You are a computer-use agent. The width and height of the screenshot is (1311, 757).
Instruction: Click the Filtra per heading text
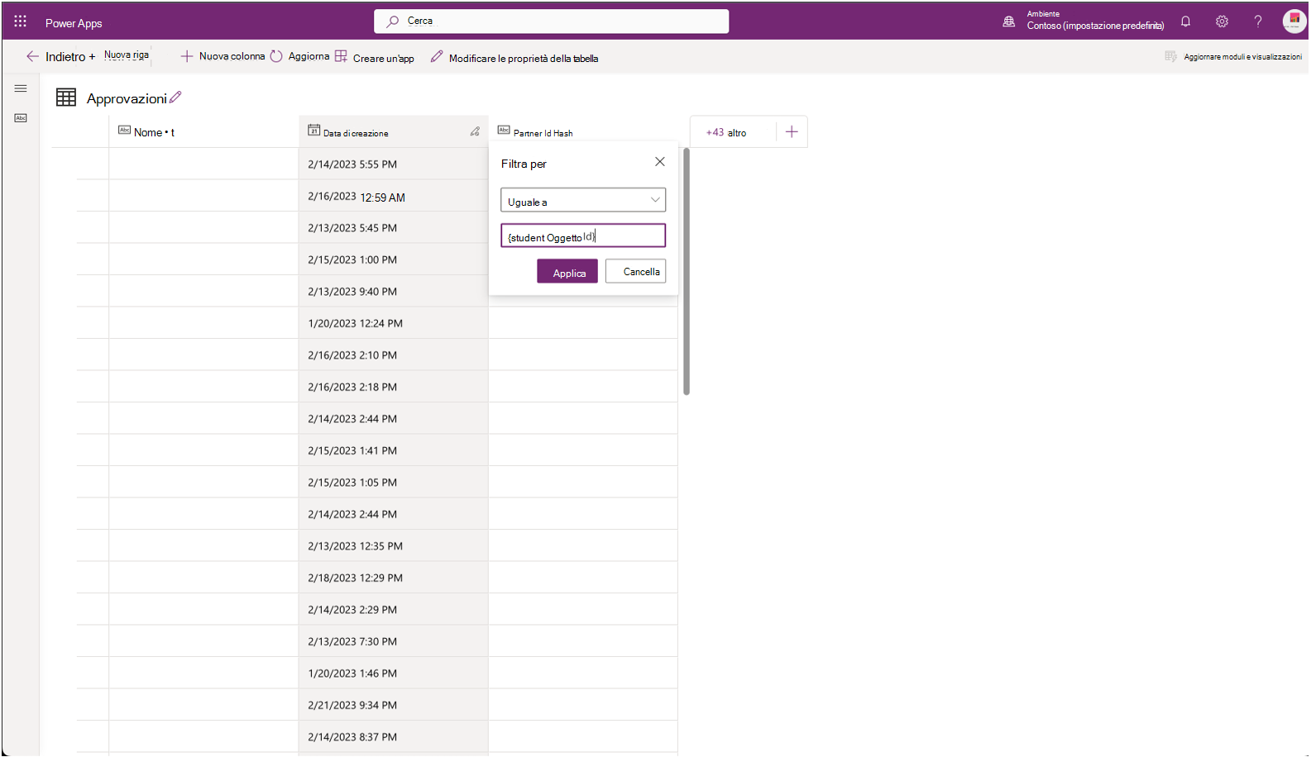coord(524,164)
